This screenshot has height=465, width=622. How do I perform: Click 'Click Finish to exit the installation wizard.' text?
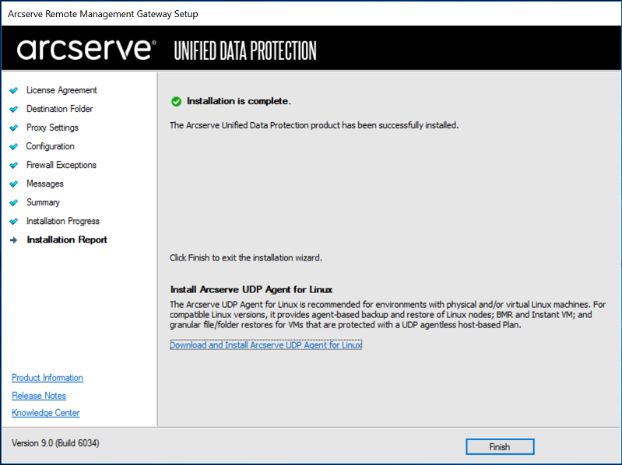coord(245,258)
